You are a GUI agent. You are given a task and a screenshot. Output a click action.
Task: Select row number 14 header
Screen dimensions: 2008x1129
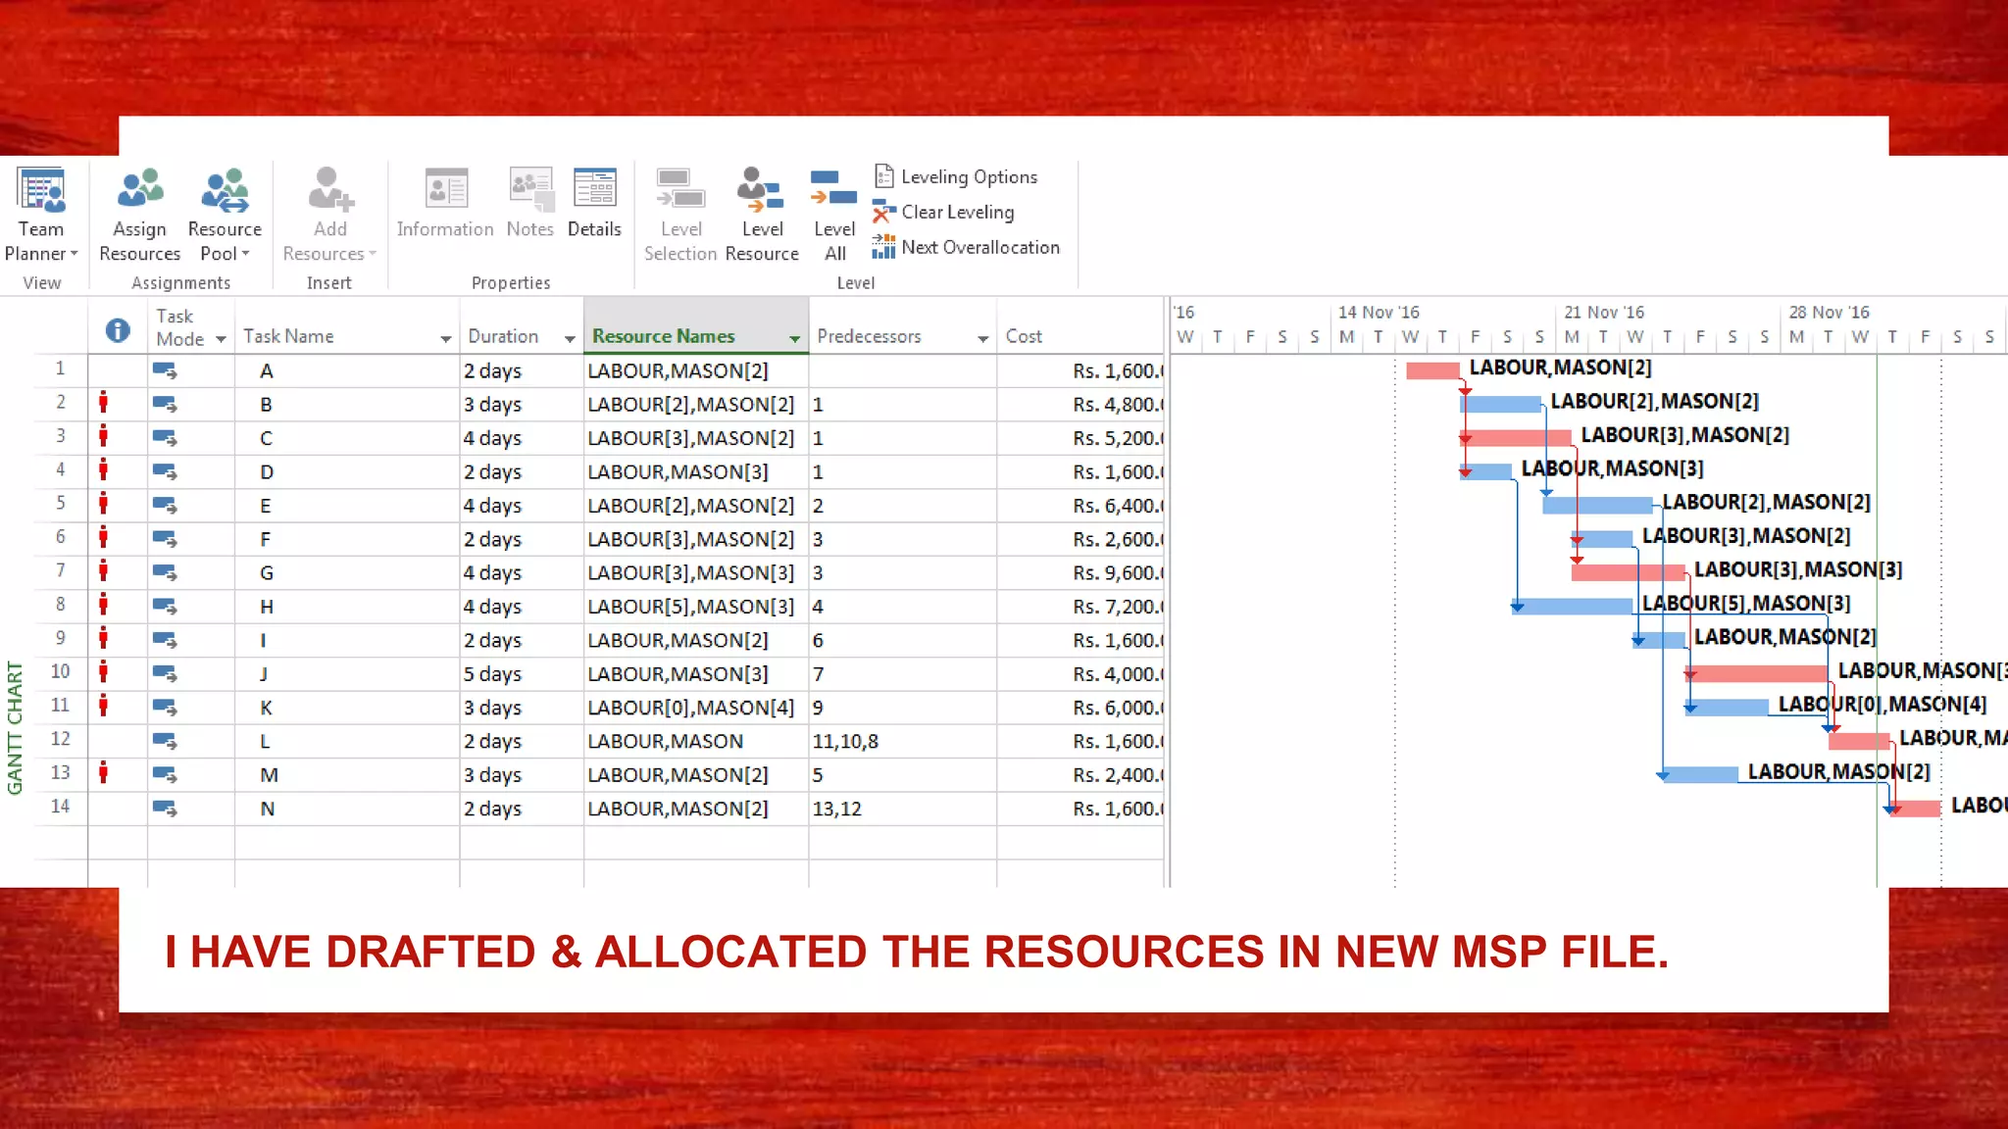[61, 808]
